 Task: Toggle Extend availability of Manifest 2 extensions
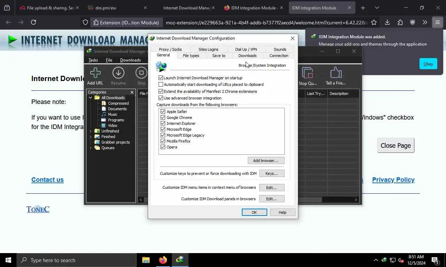point(161,91)
